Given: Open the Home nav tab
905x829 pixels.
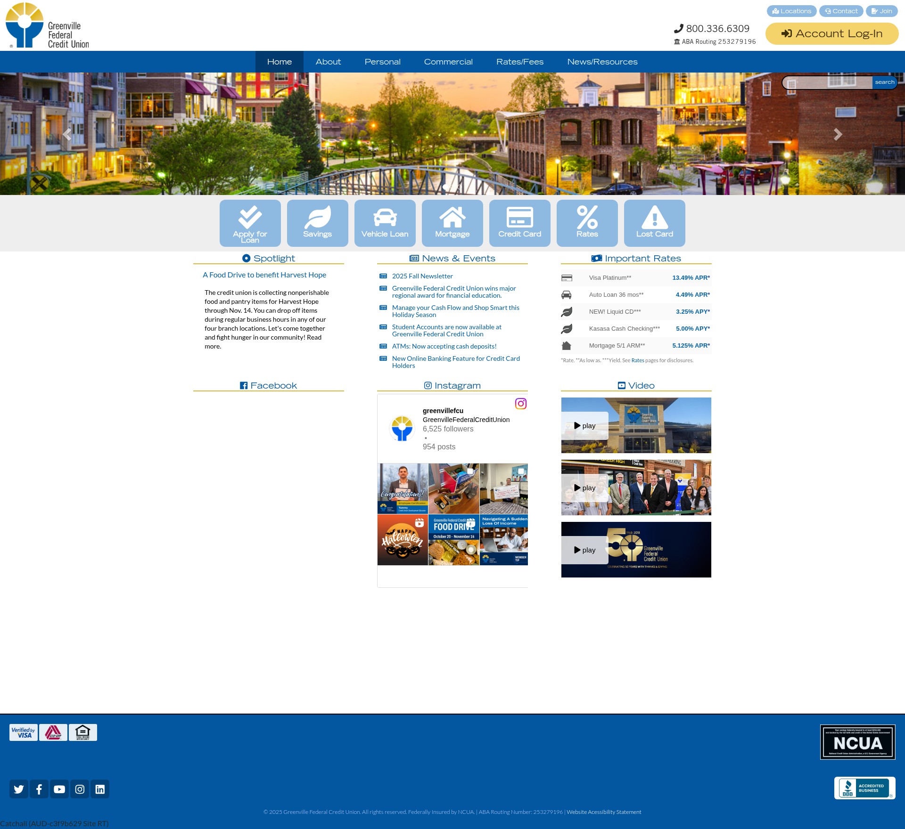Looking at the screenshot, I should pyautogui.click(x=280, y=62).
